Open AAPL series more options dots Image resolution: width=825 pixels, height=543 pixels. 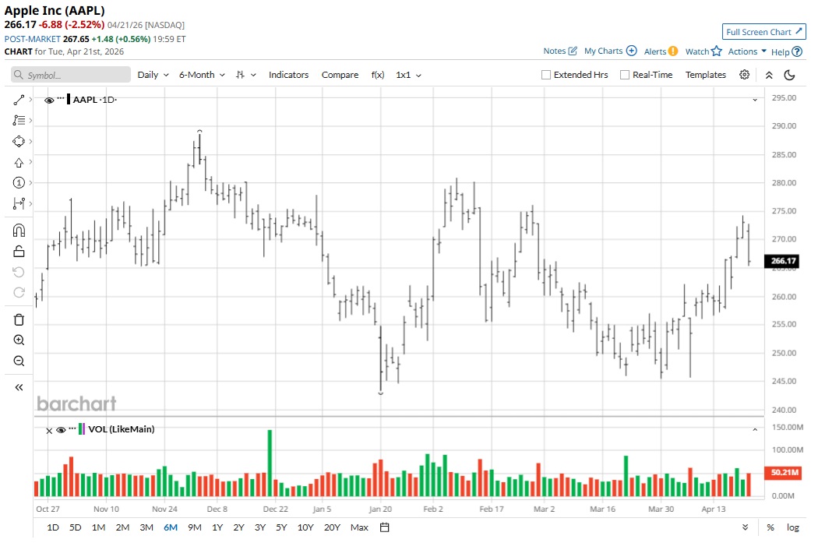[61, 98]
